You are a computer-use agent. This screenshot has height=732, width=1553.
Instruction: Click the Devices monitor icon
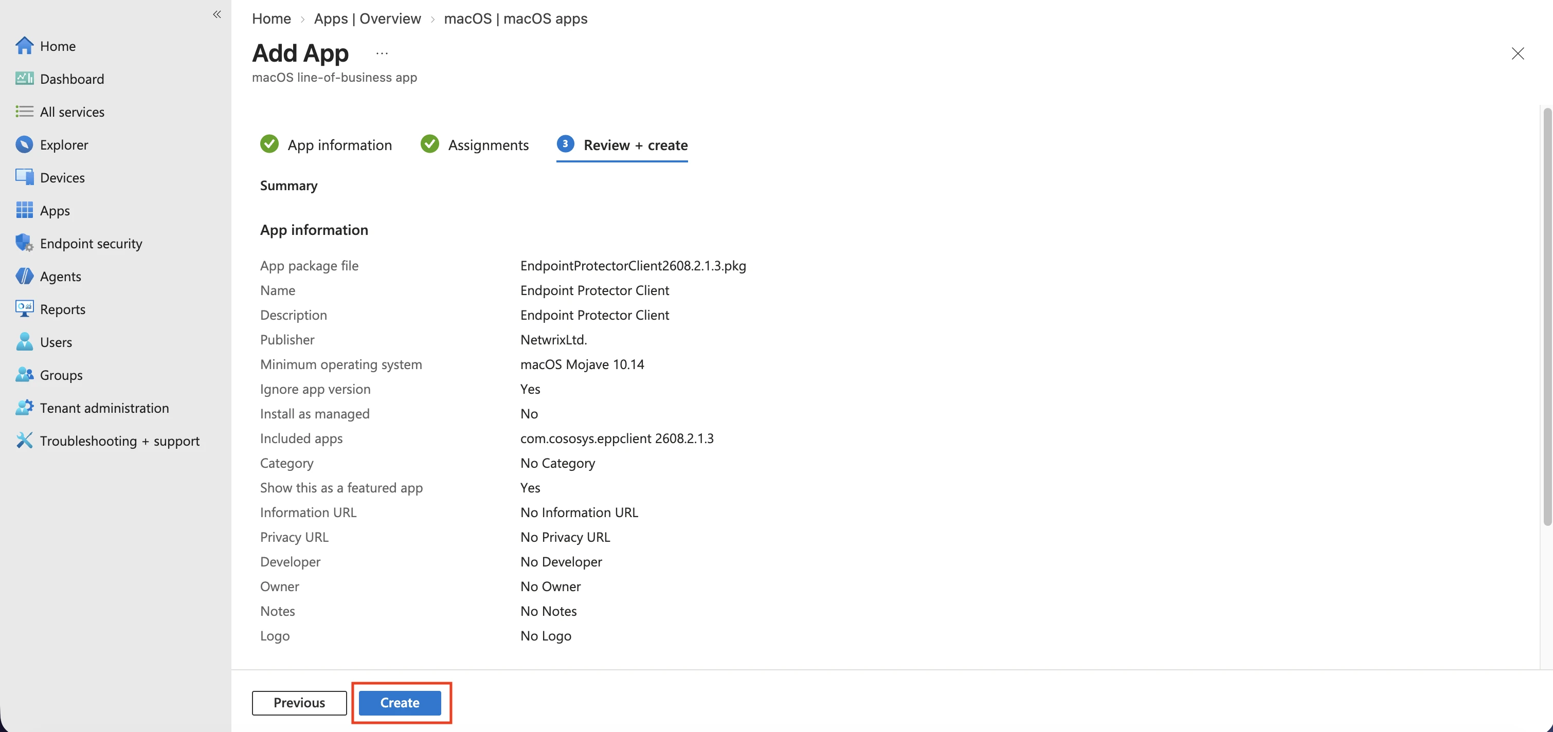coord(24,177)
